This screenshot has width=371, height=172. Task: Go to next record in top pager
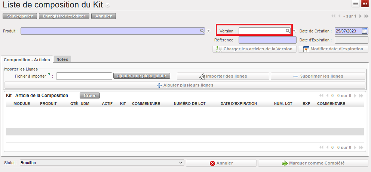(x=361, y=16)
